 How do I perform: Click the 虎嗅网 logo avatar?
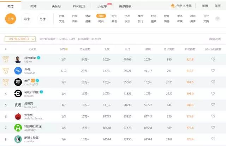pos(18,105)
